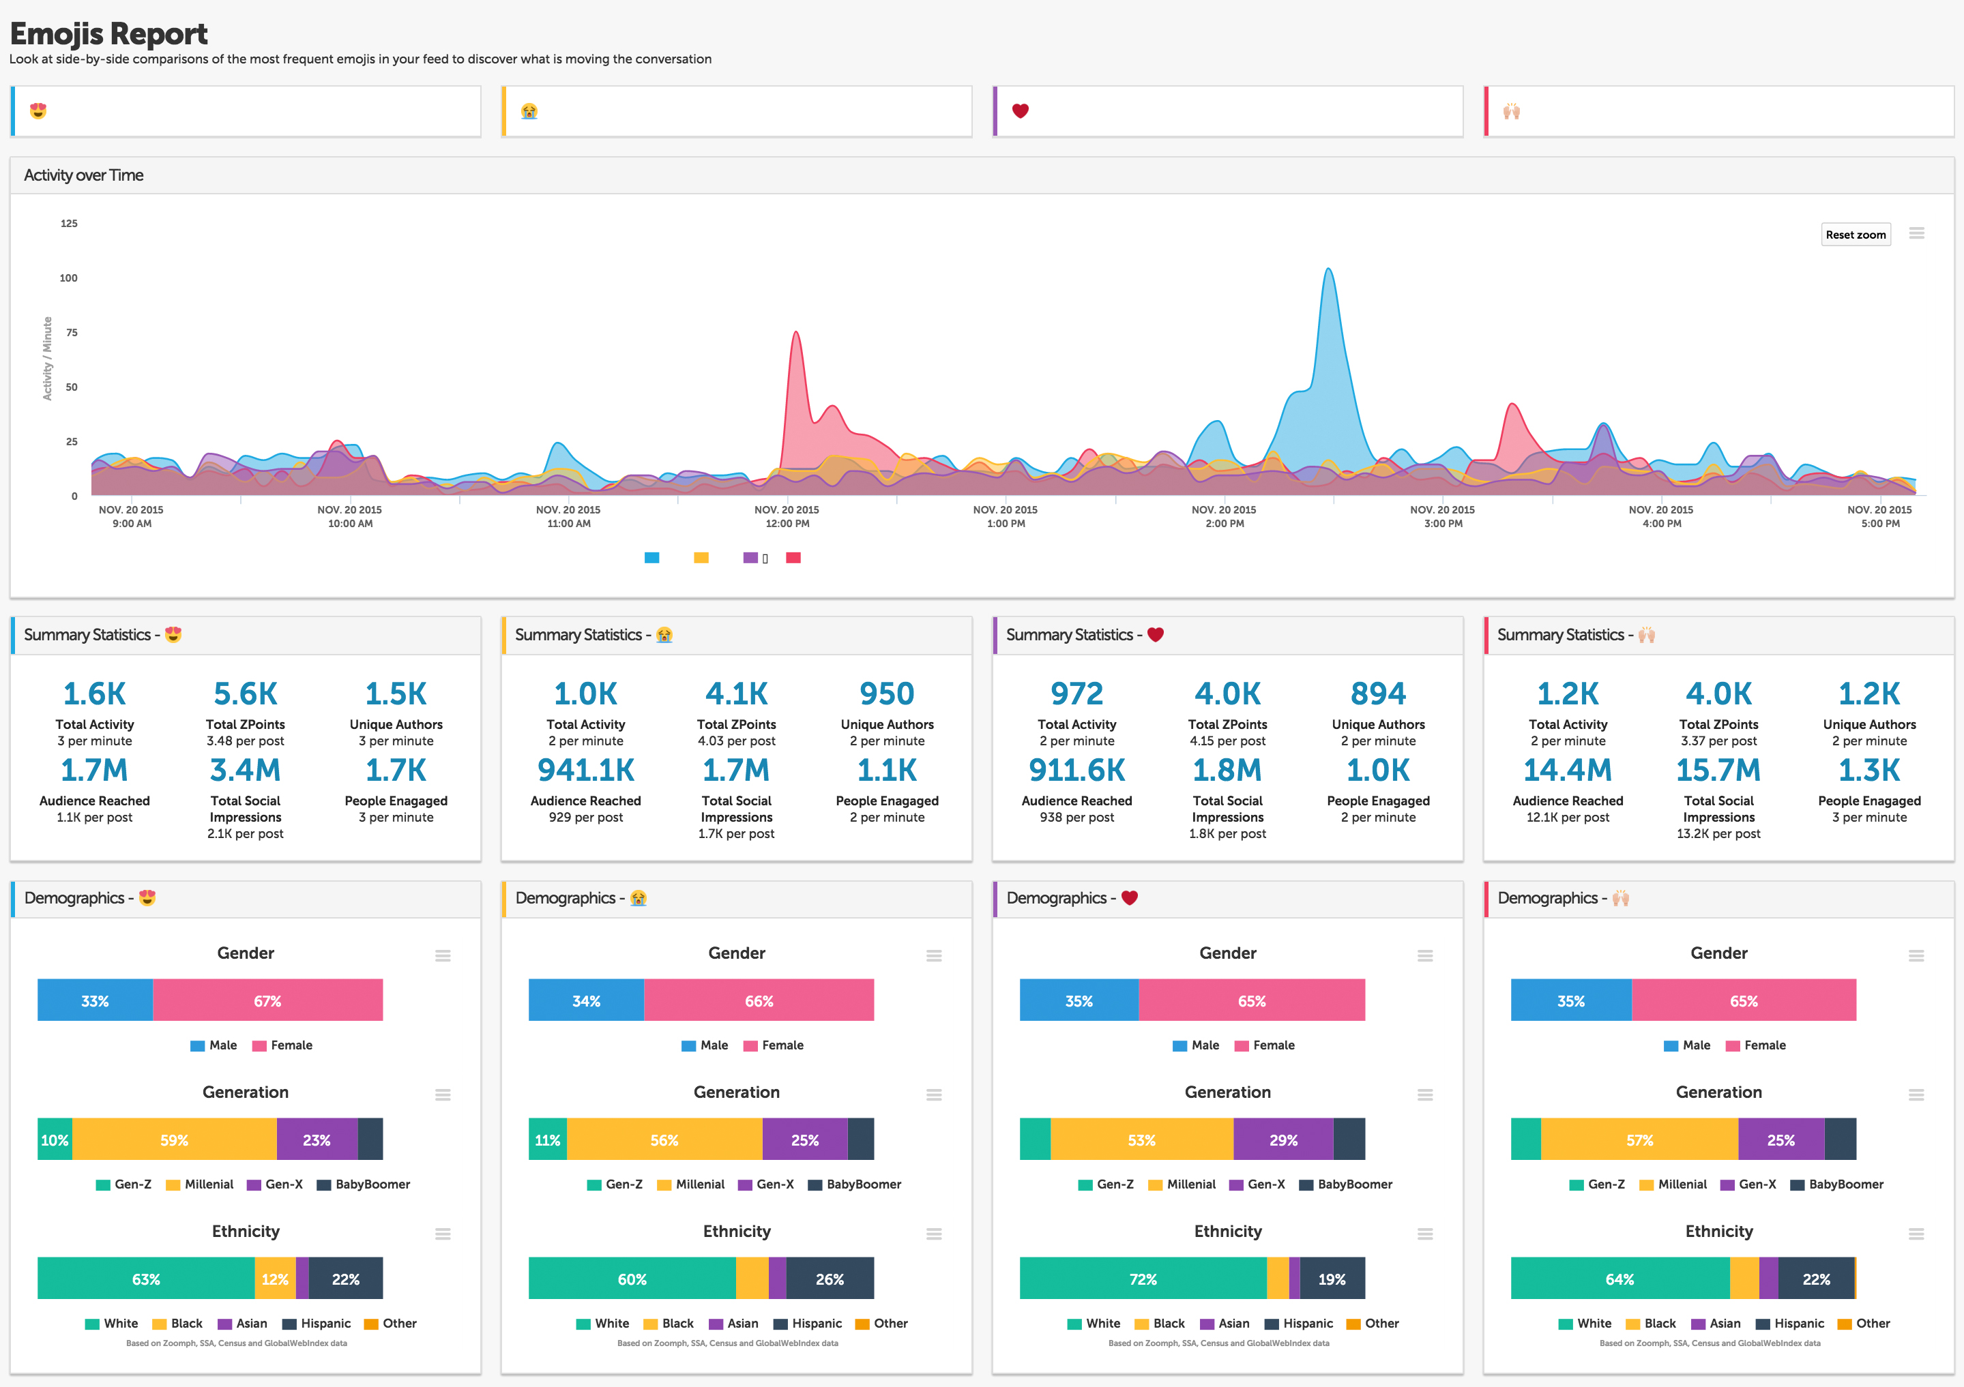Click the Emojis Report page title
This screenshot has width=1964, height=1387.
coord(108,34)
